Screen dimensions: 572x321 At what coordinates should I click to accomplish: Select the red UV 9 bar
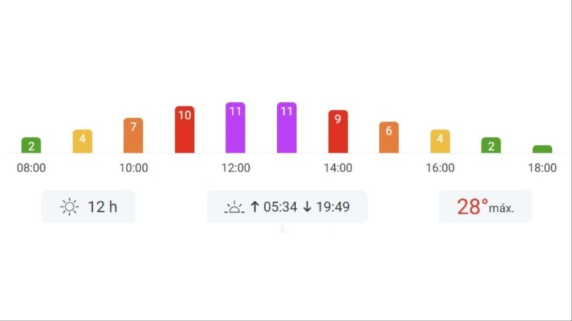[338, 132]
